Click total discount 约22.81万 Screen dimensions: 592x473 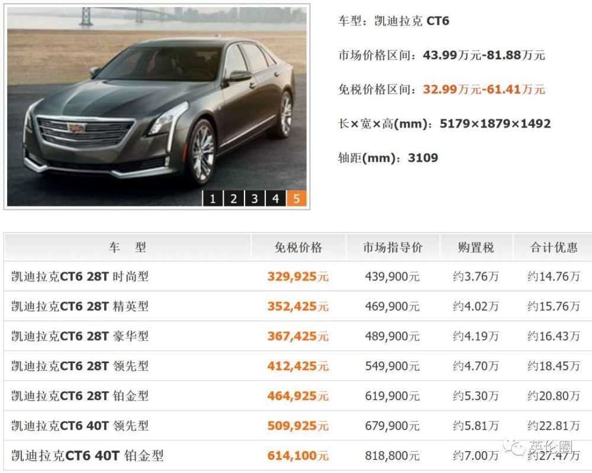[554, 426]
